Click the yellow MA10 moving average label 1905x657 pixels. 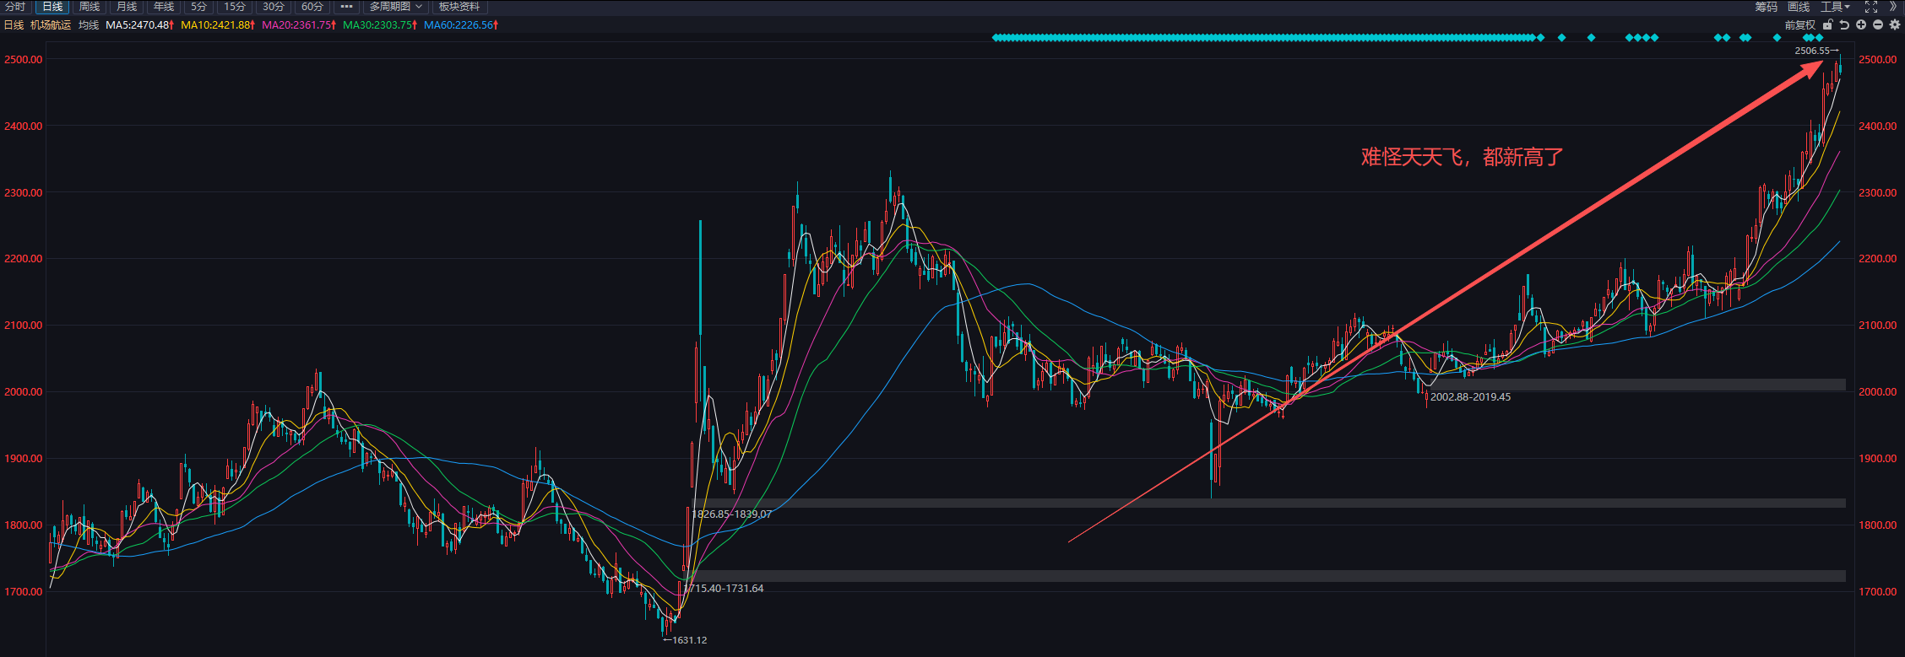pos(217,25)
